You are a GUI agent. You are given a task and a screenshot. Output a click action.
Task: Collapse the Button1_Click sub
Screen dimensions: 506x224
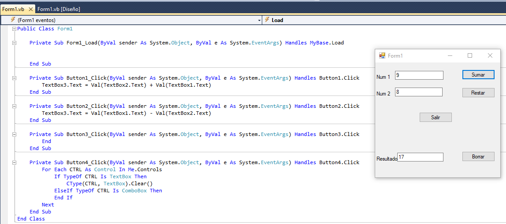pos(14,78)
